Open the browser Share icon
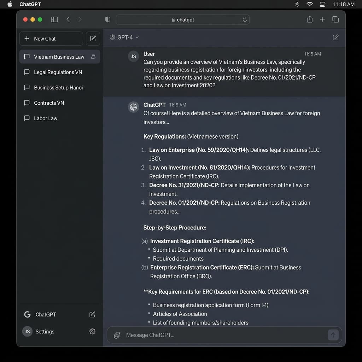This screenshot has width=362, height=362. point(310,19)
